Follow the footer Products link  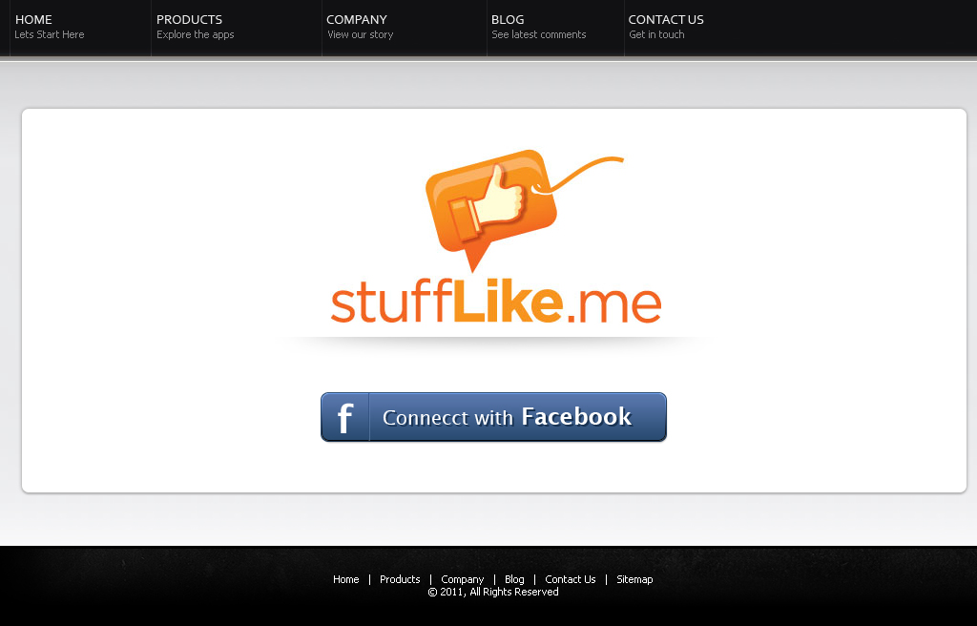click(400, 579)
